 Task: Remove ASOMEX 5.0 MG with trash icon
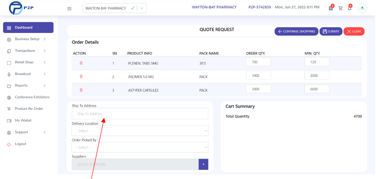click(x=81, y=76)
